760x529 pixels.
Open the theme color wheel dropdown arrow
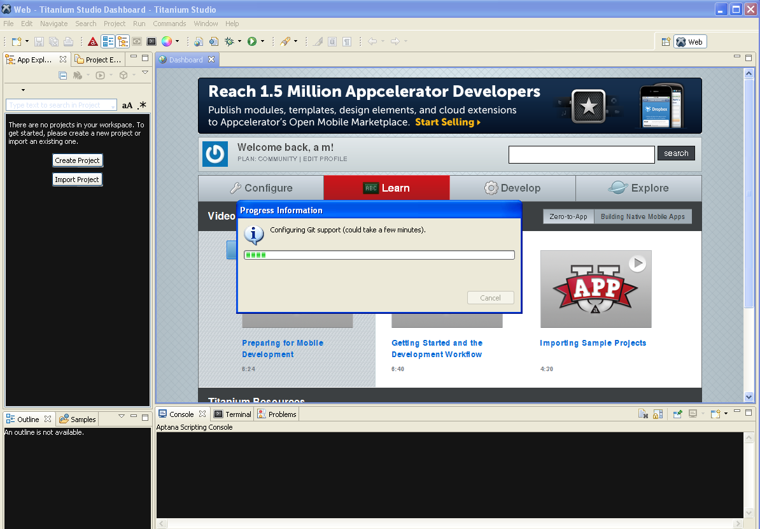click(x=178, y=42)
